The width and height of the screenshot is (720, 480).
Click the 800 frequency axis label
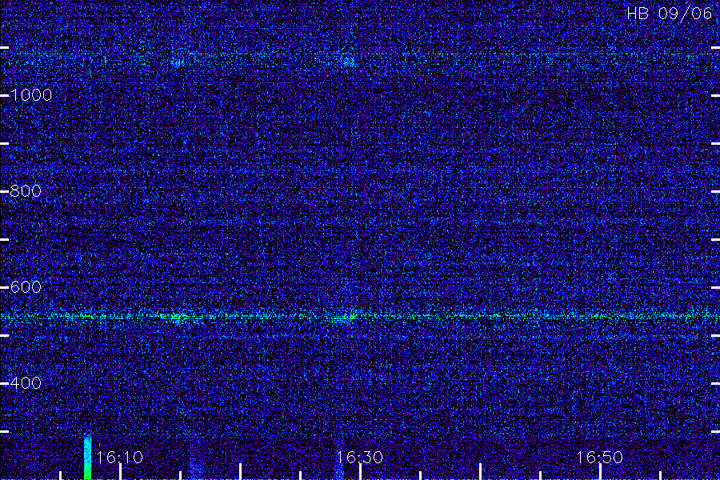coord(26,191)
